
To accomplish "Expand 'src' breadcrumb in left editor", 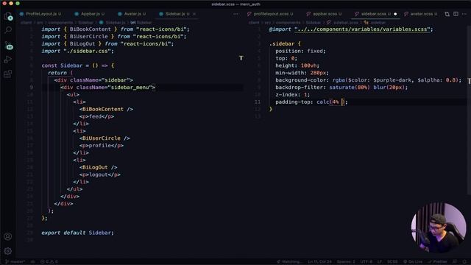I will [40, 23].
